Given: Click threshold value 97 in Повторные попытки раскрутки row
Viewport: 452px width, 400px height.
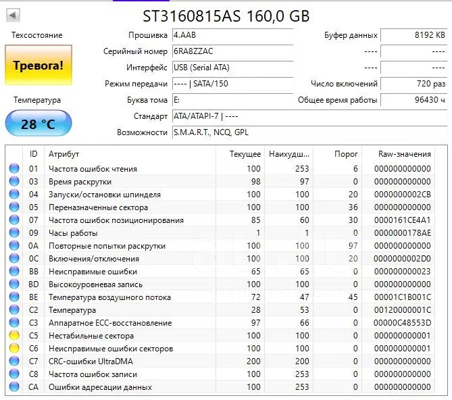Looking at the screenshot, I should (353, 246).
